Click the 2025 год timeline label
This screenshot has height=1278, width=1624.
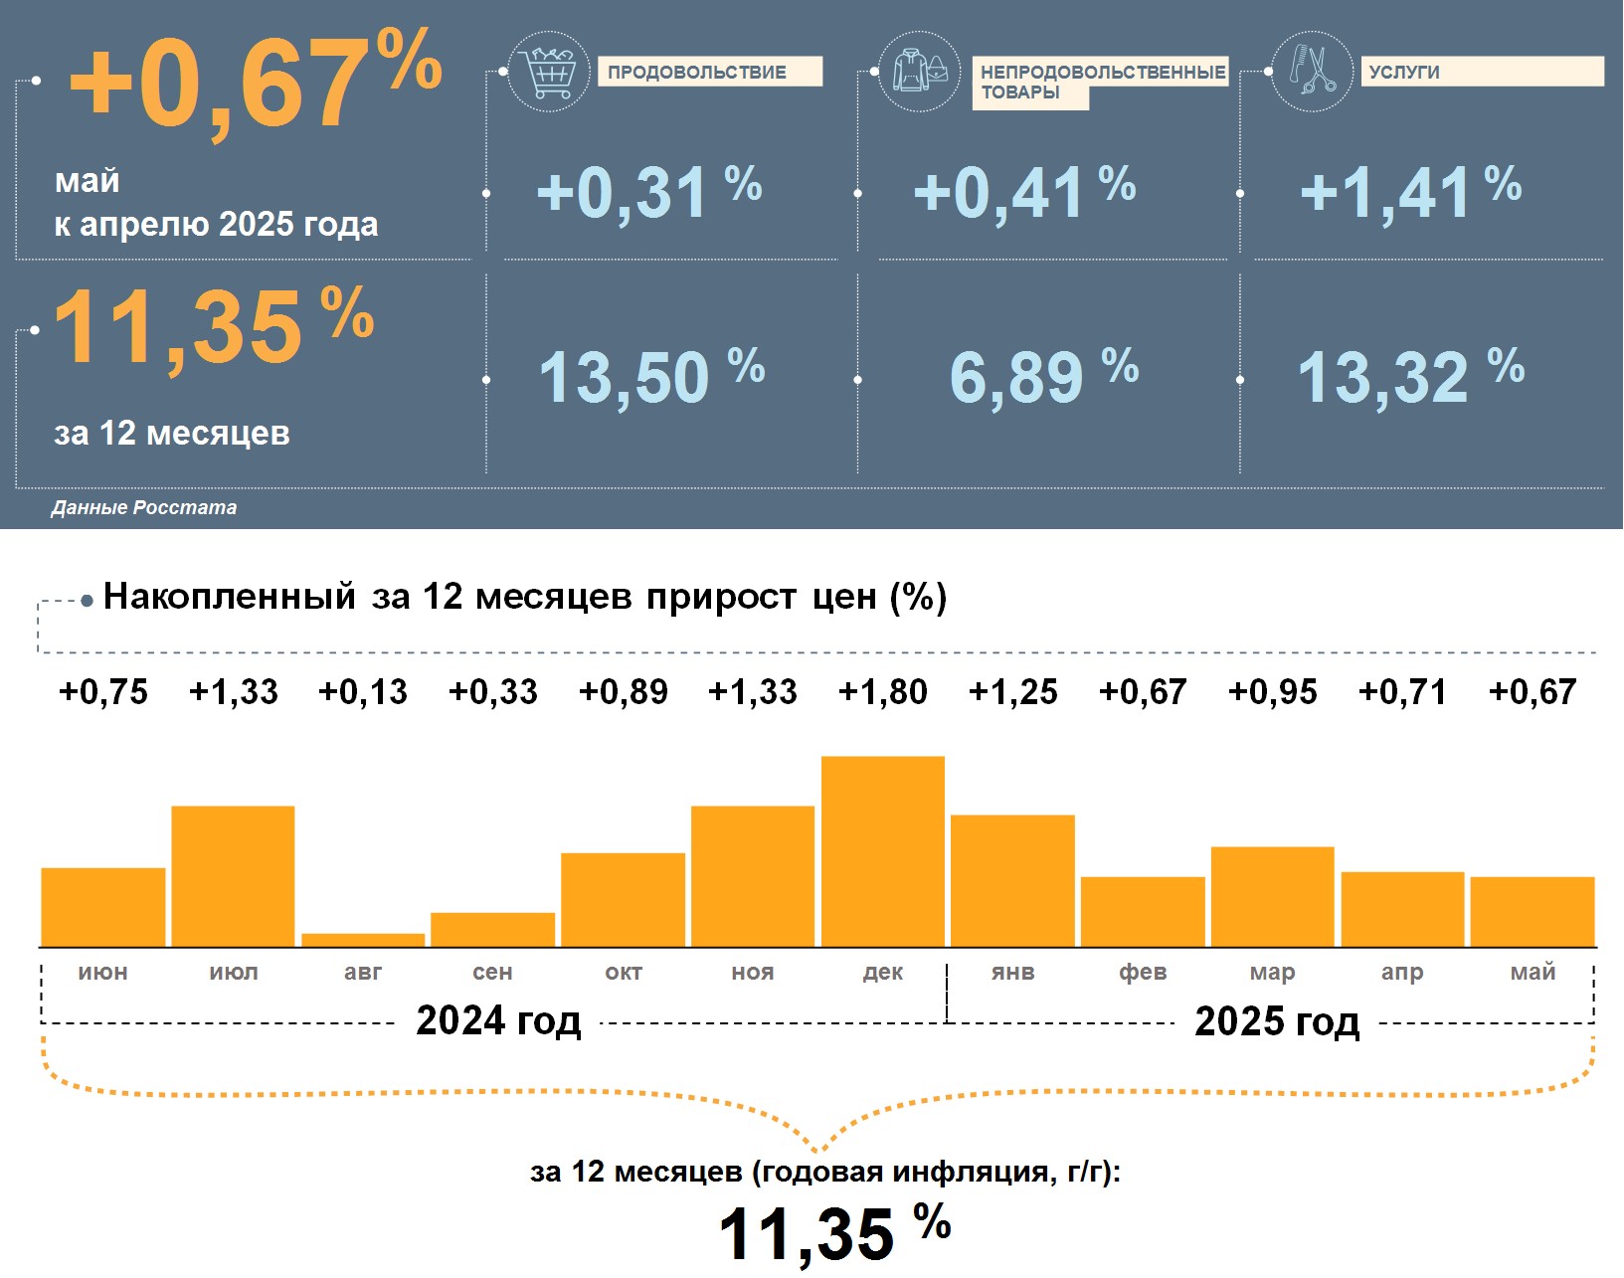click(x=1277, y=1021)
